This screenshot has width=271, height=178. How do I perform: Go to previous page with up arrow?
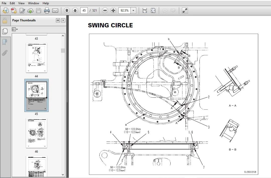[67, 11]
